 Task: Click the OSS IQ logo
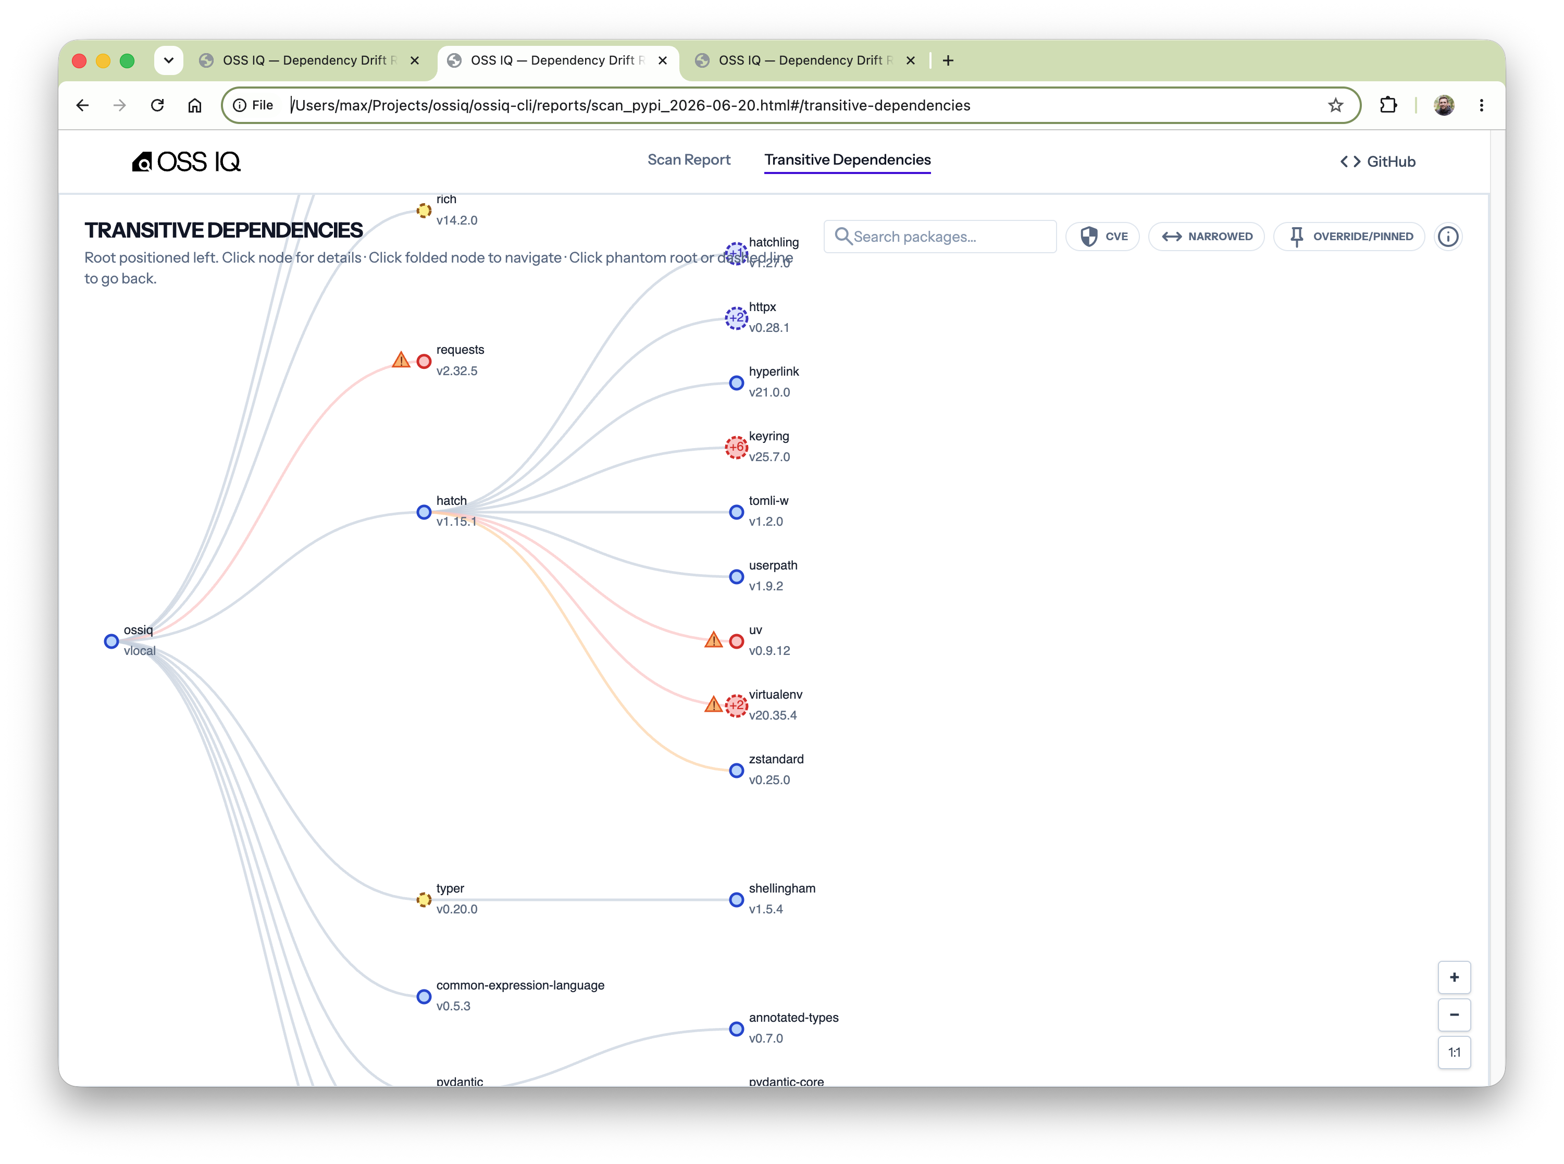coord(186,162)
